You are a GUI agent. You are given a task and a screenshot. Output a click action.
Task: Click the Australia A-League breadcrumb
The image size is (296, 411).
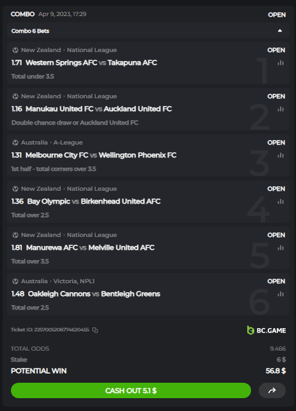click(x=51, y=143)
